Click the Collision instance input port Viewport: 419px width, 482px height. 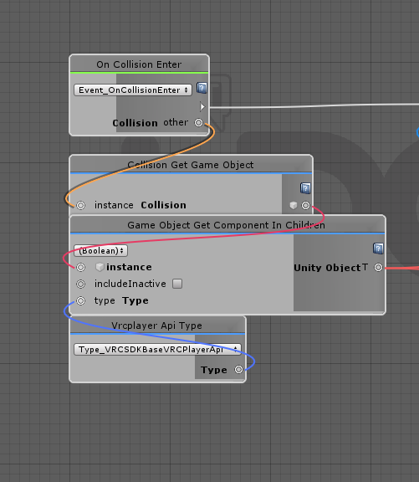click(x=81, y=205)
